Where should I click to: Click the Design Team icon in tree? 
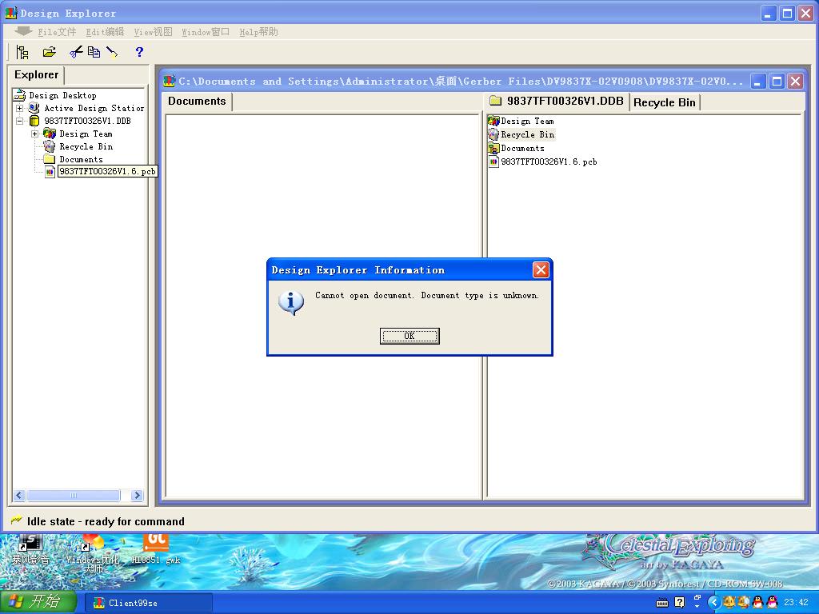tap(50, 134)
